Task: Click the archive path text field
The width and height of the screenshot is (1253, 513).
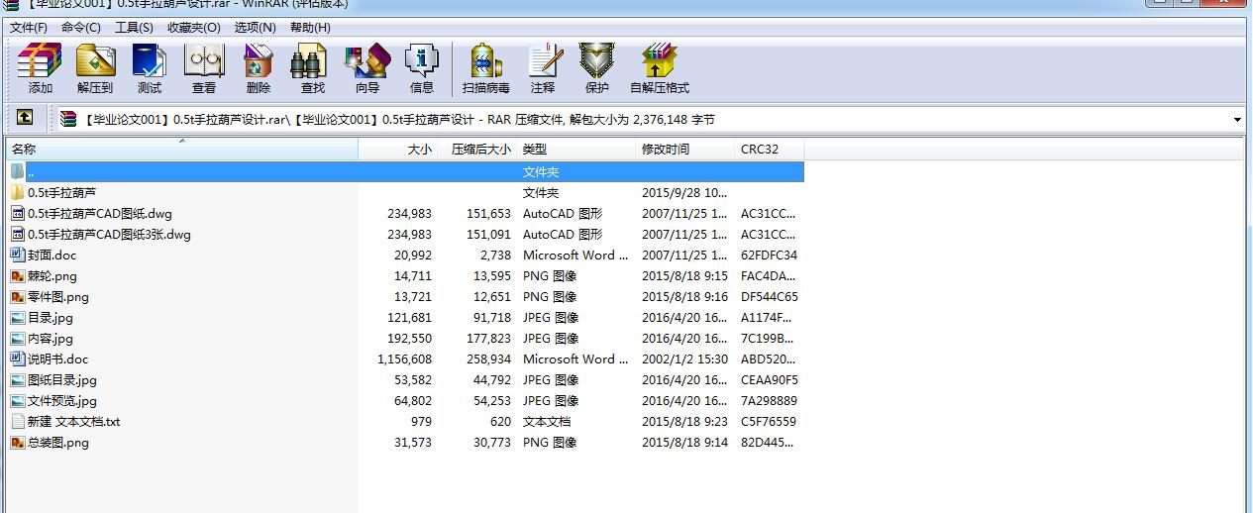Action: click(x=644, y=120)
